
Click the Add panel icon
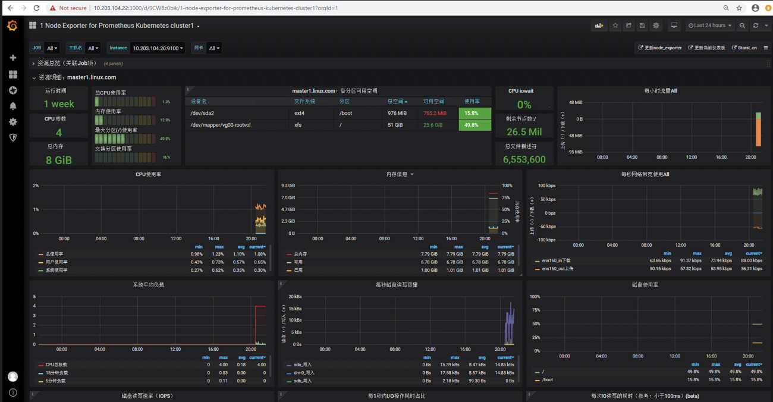click(x=598, y=26)
